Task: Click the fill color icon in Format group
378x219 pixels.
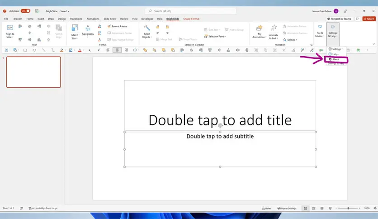Action: pos(99,26)
